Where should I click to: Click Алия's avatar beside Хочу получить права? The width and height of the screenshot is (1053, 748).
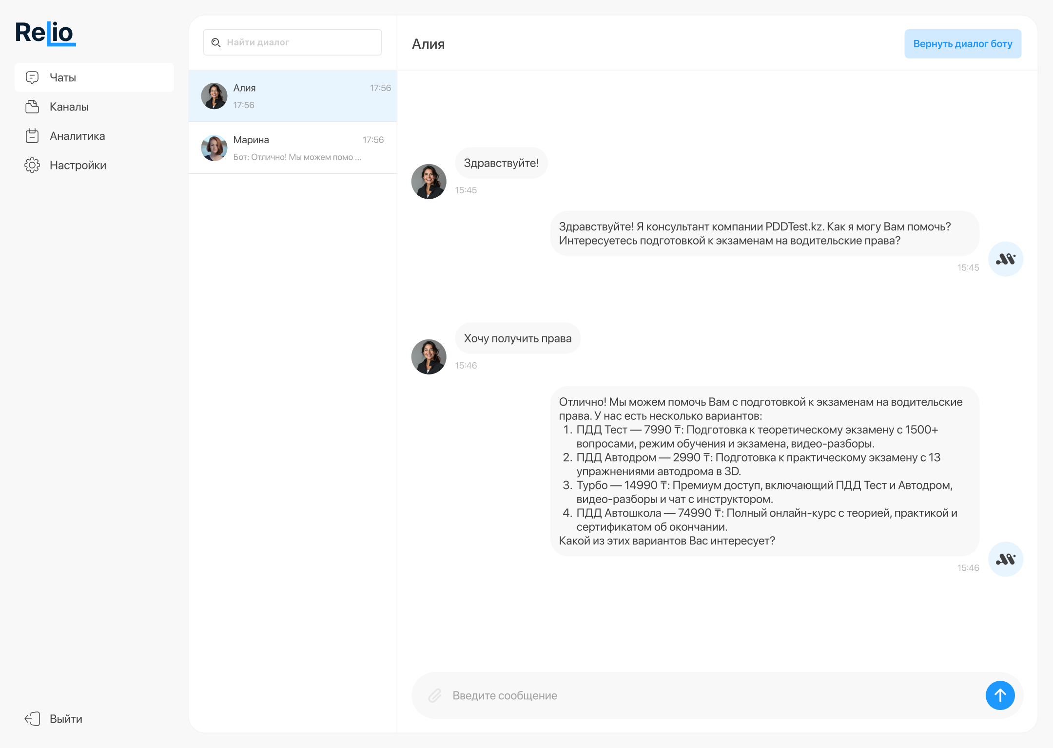coord(429,357)
